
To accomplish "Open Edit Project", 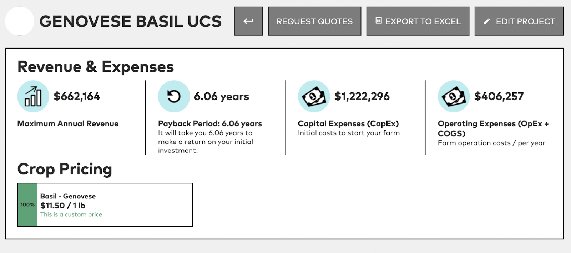I will [x=519, y=21].
